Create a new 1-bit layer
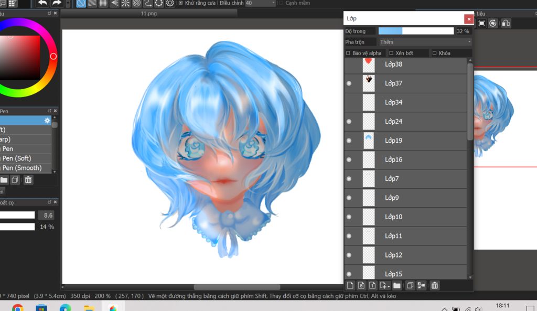The height and width of the screenshot is (311, 537). point(373,285)
